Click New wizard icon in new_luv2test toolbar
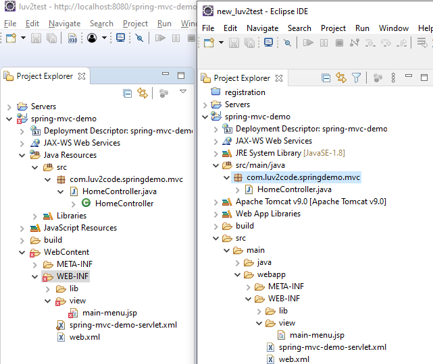Viewport: 433px width, 364px height. coord(209,42)
